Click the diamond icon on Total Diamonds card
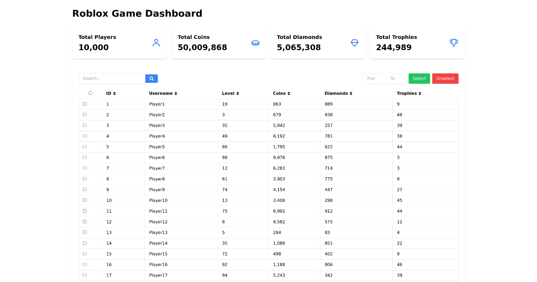This screenshot has height=282, width=537. click(354, 43)
